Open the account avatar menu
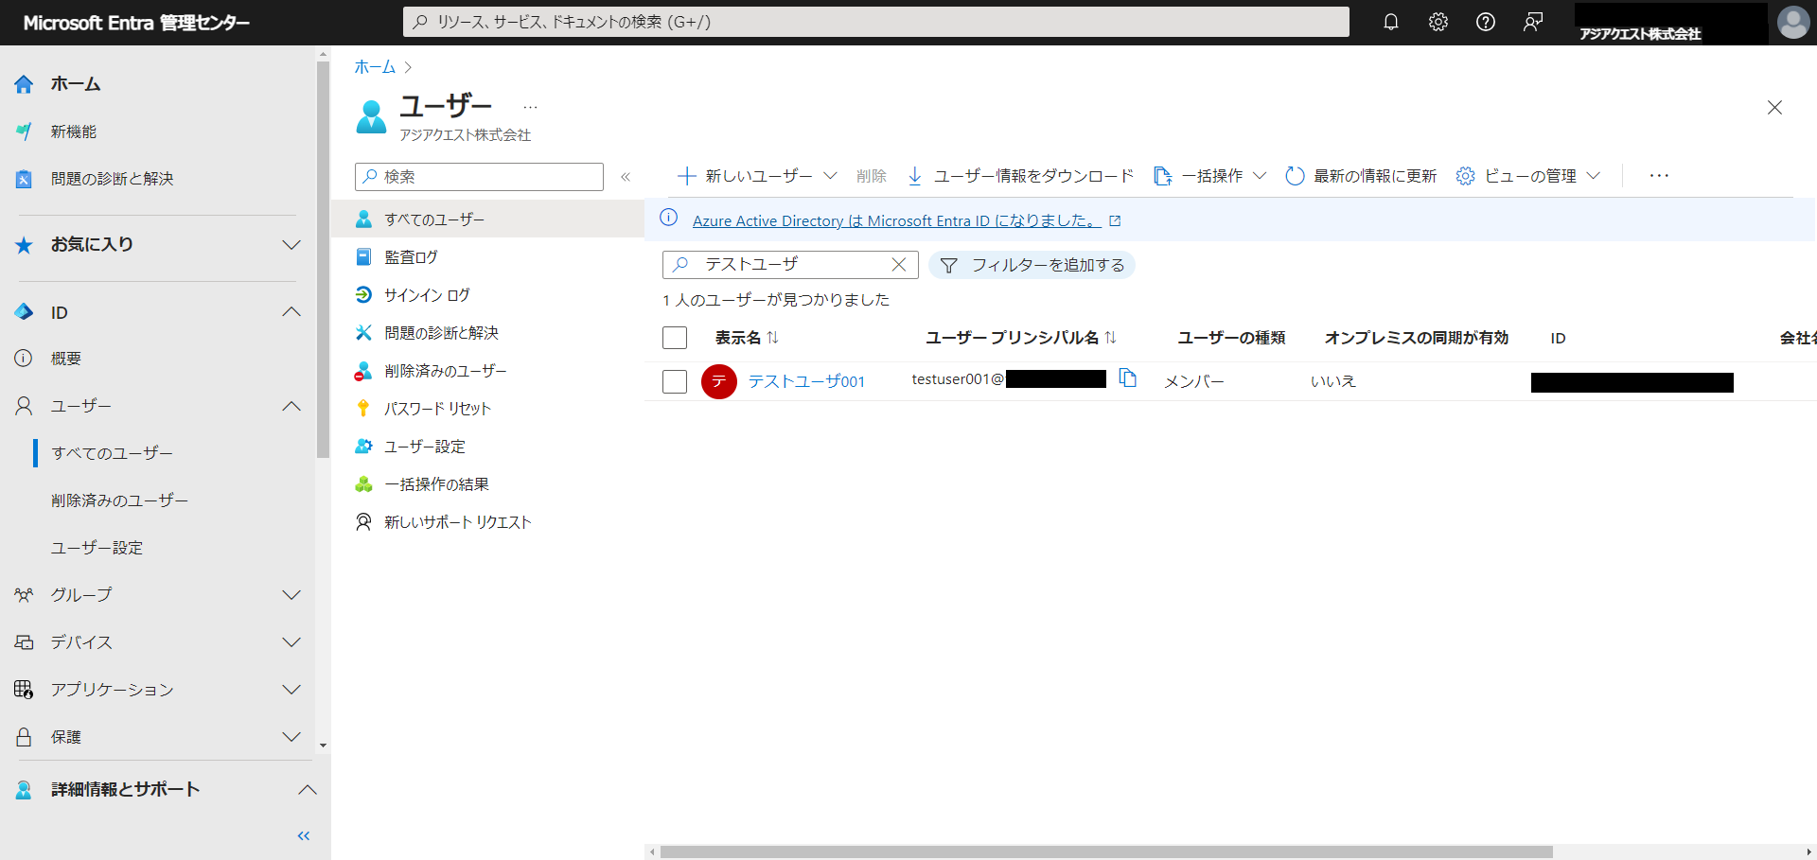1817x860 pixels. 1792,22
